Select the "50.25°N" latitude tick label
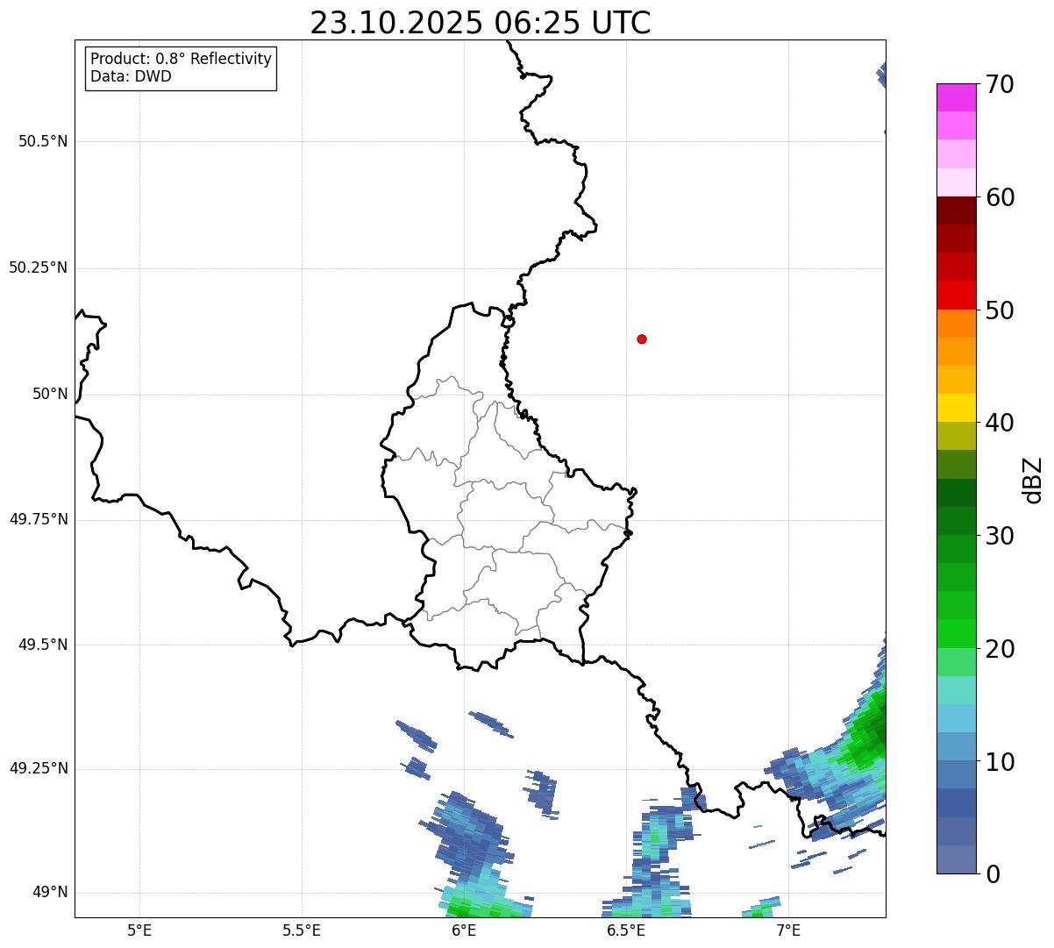Image resolution: width=1054 pixels, height=948 pixels. coord(38,267)
